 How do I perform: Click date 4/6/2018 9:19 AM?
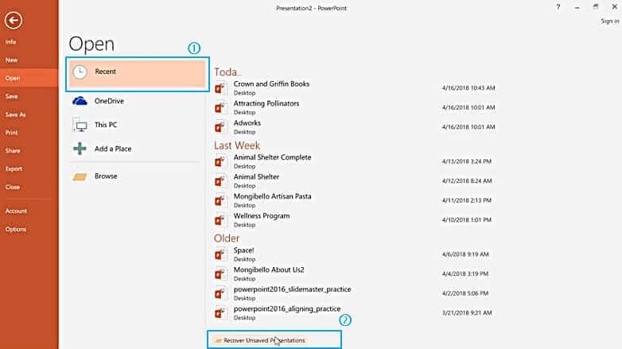(465, 254)
